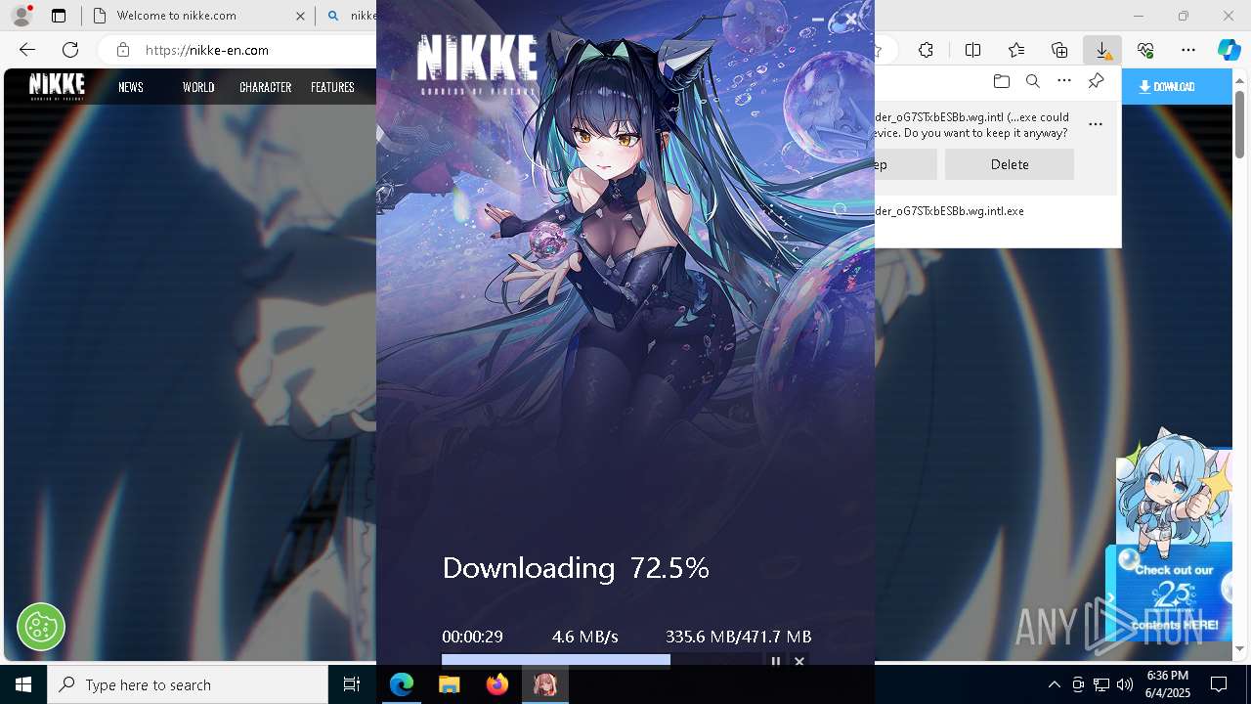Image resolution: width=1251 pixels, height=704 pixels.
Task: Pin the Downloads panel
Action: 1096,81
